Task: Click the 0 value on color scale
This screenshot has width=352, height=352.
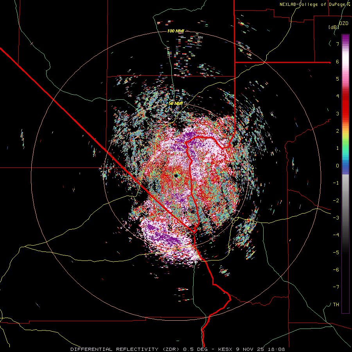Action: 338,166
